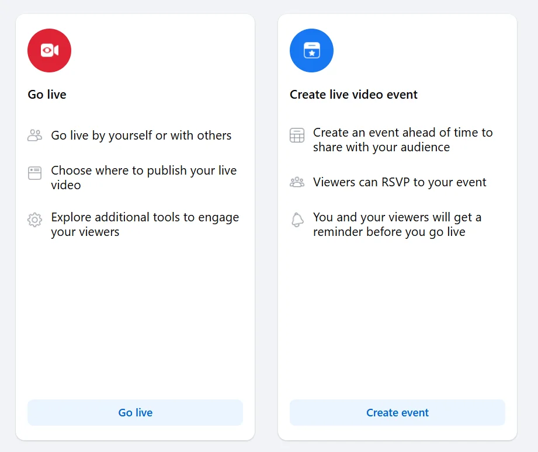Click the publish location icon in Go live card
The width and height of the screenshot is (538, 452).
pos(34,172)
